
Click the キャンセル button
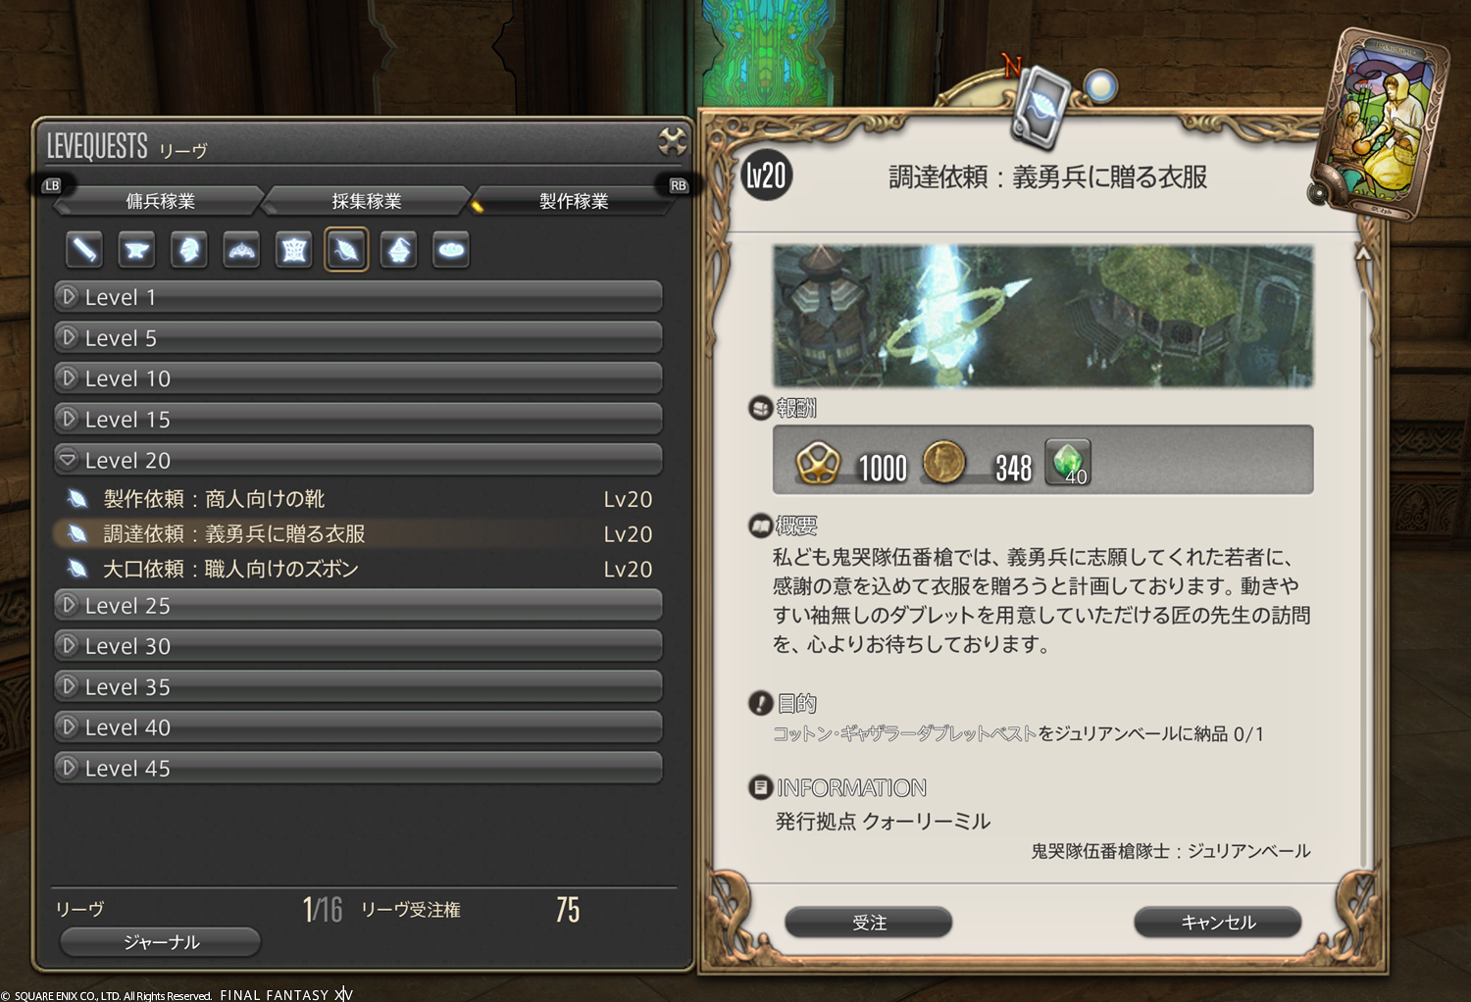[1218, 923]
